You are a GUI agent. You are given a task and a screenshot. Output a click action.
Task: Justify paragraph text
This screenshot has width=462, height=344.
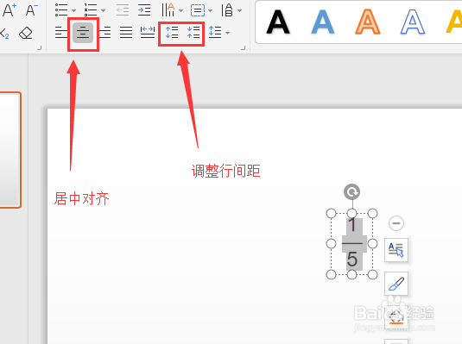(x=126, y=33)
